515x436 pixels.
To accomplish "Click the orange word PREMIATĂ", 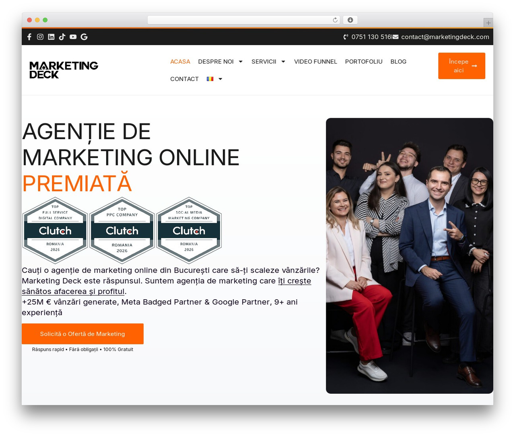I will tap(77, 183).
